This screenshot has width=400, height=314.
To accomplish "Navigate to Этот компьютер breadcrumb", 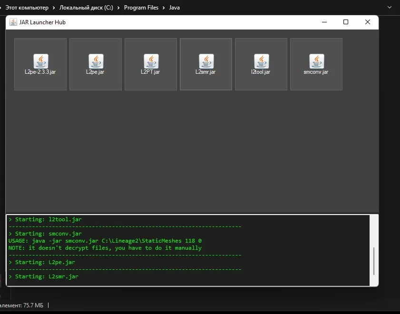I will tap(27, 8).
